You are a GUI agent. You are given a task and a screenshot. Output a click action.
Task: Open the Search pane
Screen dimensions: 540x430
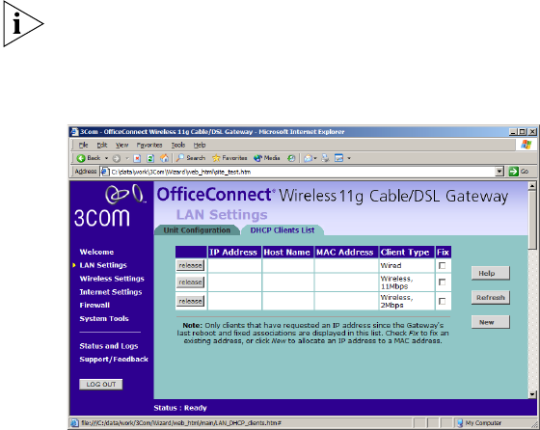191,158
